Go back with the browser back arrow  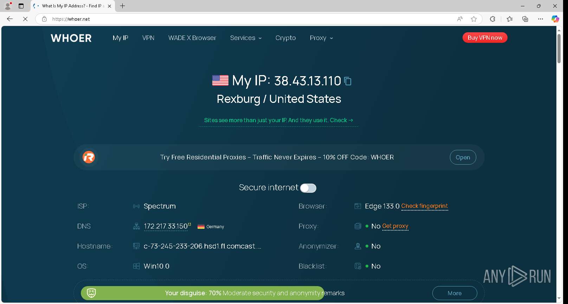coord(10,19)
